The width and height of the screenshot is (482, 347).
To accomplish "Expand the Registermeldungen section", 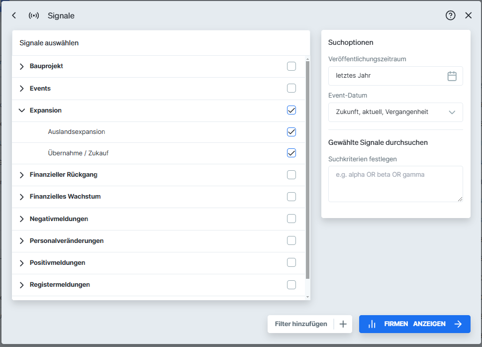I will coord(21,285).
